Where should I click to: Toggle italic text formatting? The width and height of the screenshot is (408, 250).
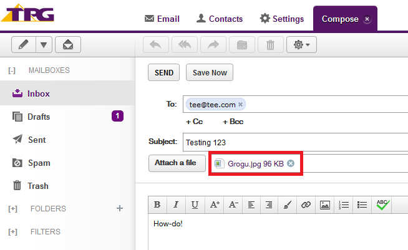click(x=176, y=204)
